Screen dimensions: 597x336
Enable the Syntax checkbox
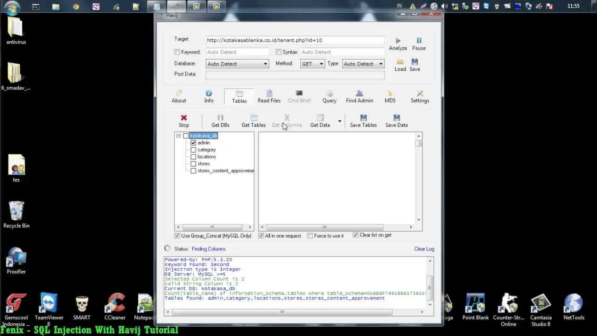[278, 52]
